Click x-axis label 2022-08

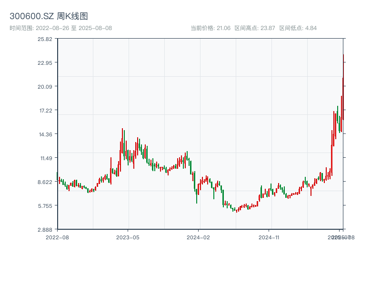(57, 237)
